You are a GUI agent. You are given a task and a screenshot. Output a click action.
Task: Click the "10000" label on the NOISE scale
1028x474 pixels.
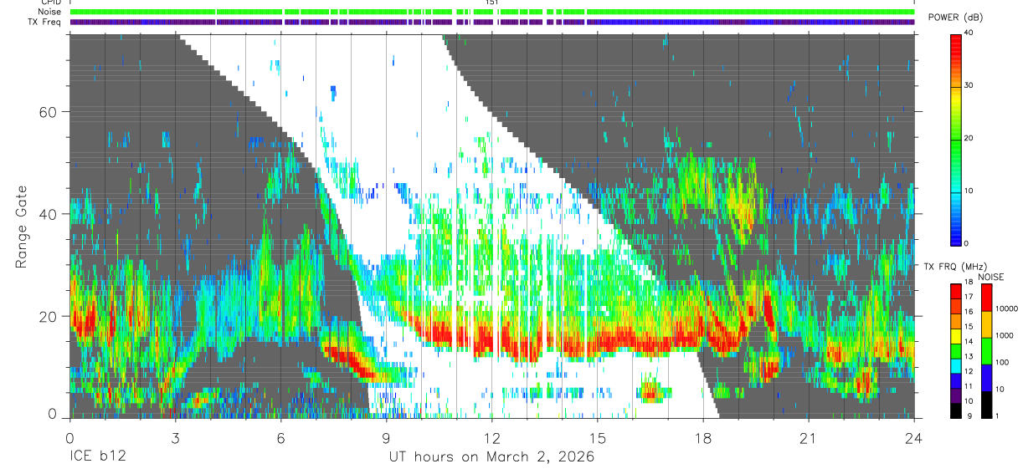coord(1007,308)
